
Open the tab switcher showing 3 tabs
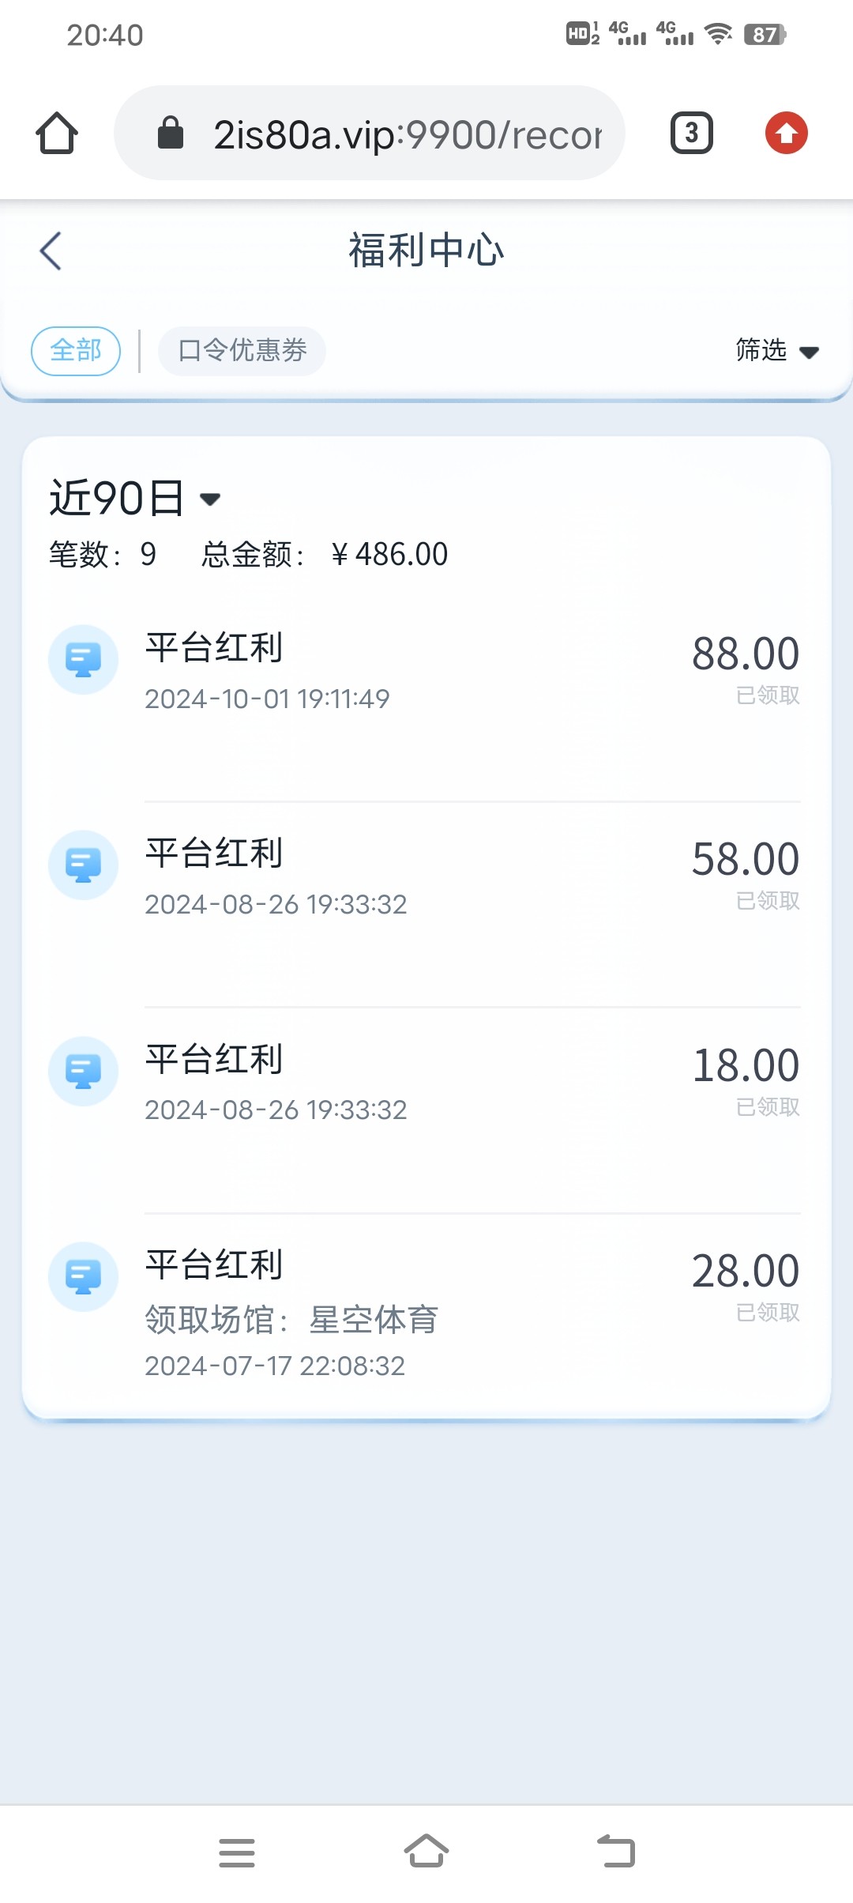tap(691, 133)
